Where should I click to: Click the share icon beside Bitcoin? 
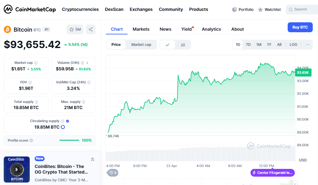[x=91, y=29]
